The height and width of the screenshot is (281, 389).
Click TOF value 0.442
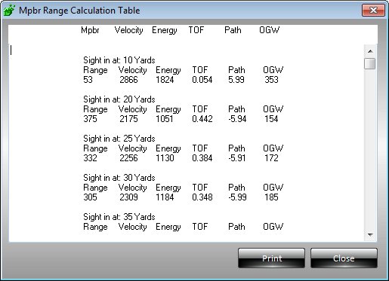pyautogui.click(x=202, y=119)
